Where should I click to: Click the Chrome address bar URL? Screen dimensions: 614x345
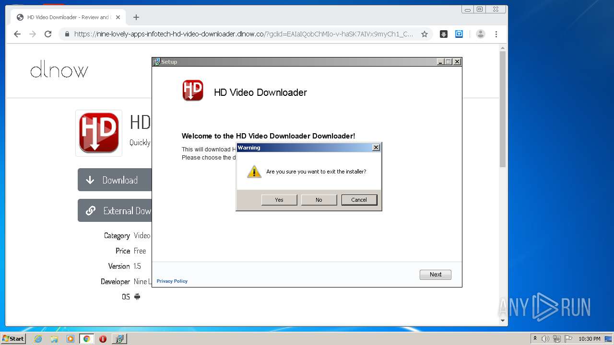click(x=244, y=34)
